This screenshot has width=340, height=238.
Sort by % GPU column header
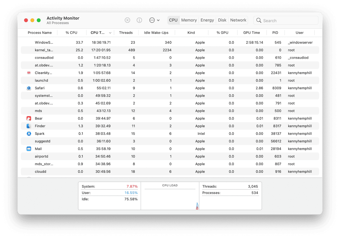222,33
